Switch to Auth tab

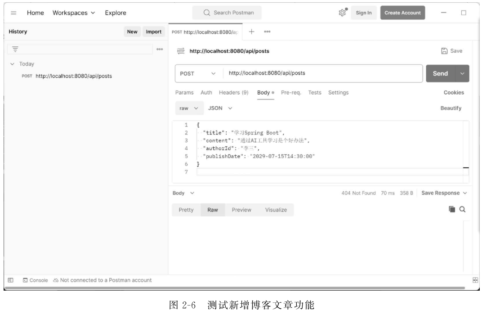pos(206,93)
